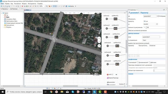The width and height of the screenshot is (168, 94).
Task: Open the Инструменты menu
Action: pos(32,4)
